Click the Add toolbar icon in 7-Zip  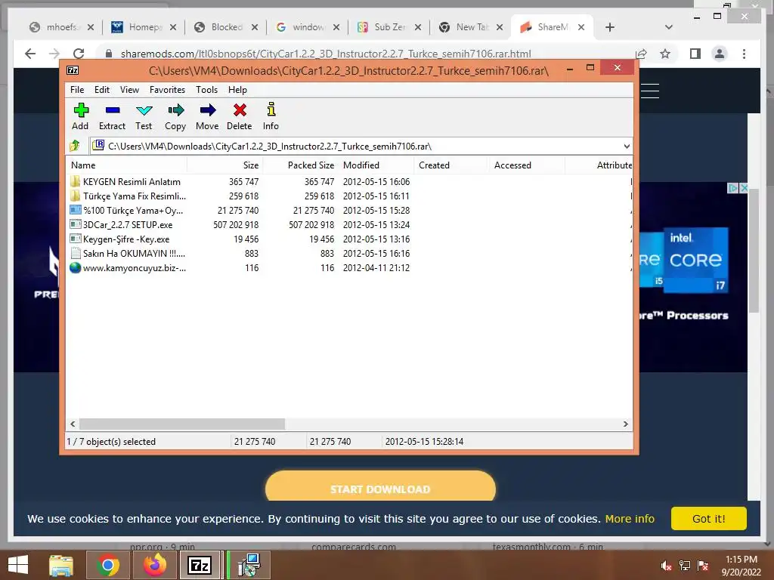pyautogui.click(x=80, y=110)
